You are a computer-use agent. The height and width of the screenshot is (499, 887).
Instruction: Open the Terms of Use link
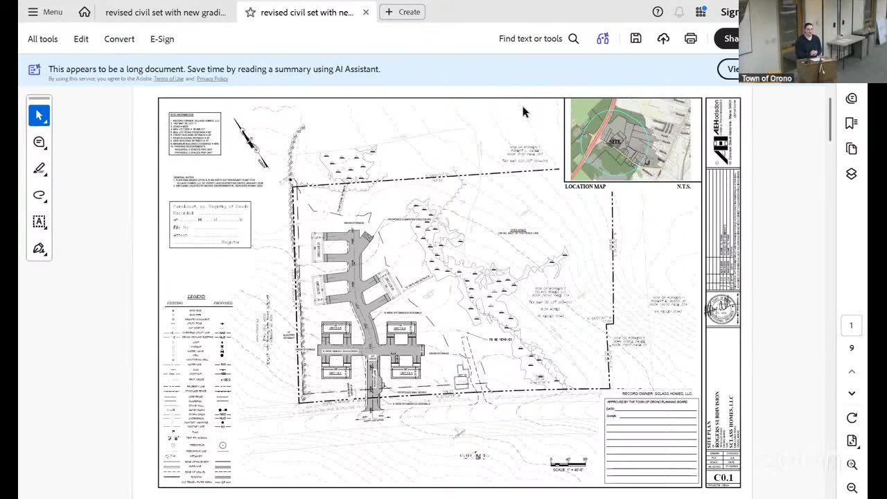[x=169, y=79]
